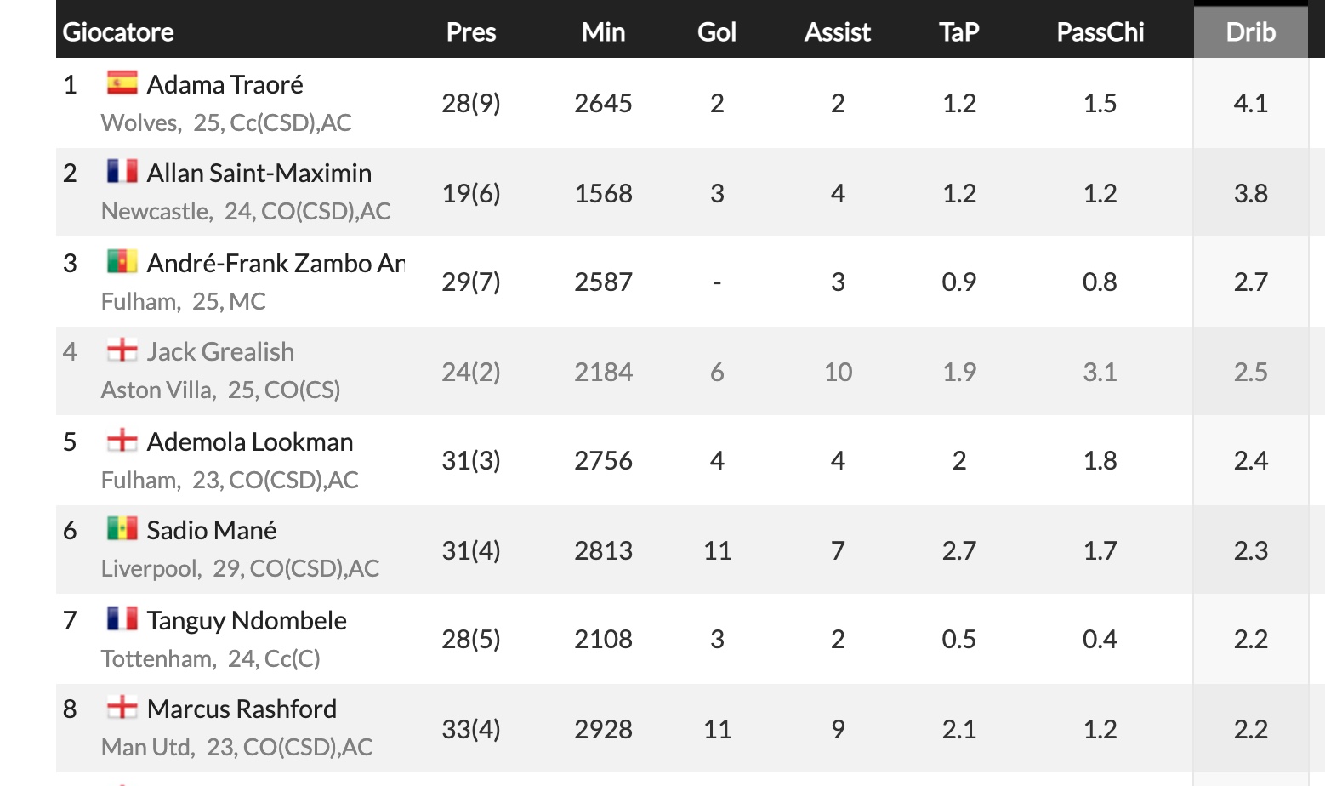Image resolution: width=1325 pixels, height=786 pixels.
Task: Click the Cameroon flag beside André-Frank Zambo
Action: coord(122,261)
